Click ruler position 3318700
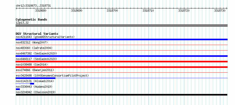Image resolution: width=235 pixels, height=105 pixels. 112,11
